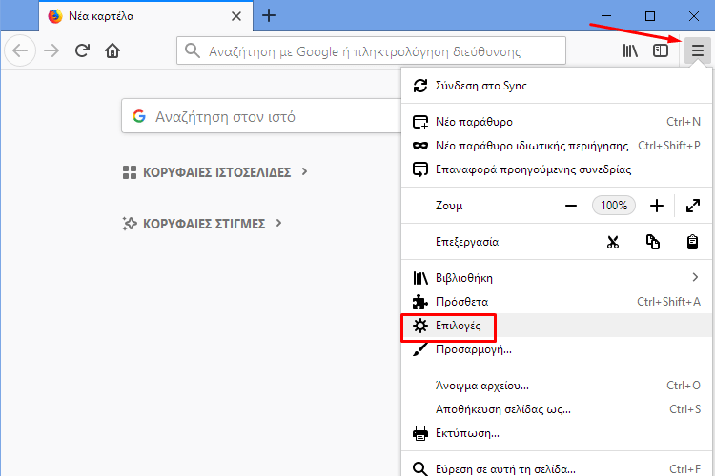Viewport: 715px width, 476px height.
Task: Go to the home page icon
Action: 112,50
